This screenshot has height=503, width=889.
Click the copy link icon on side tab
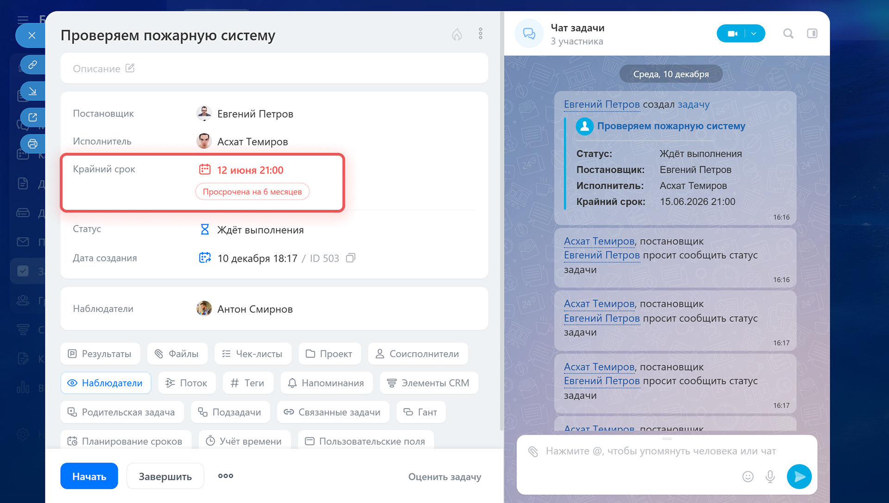tap(32, 65)
